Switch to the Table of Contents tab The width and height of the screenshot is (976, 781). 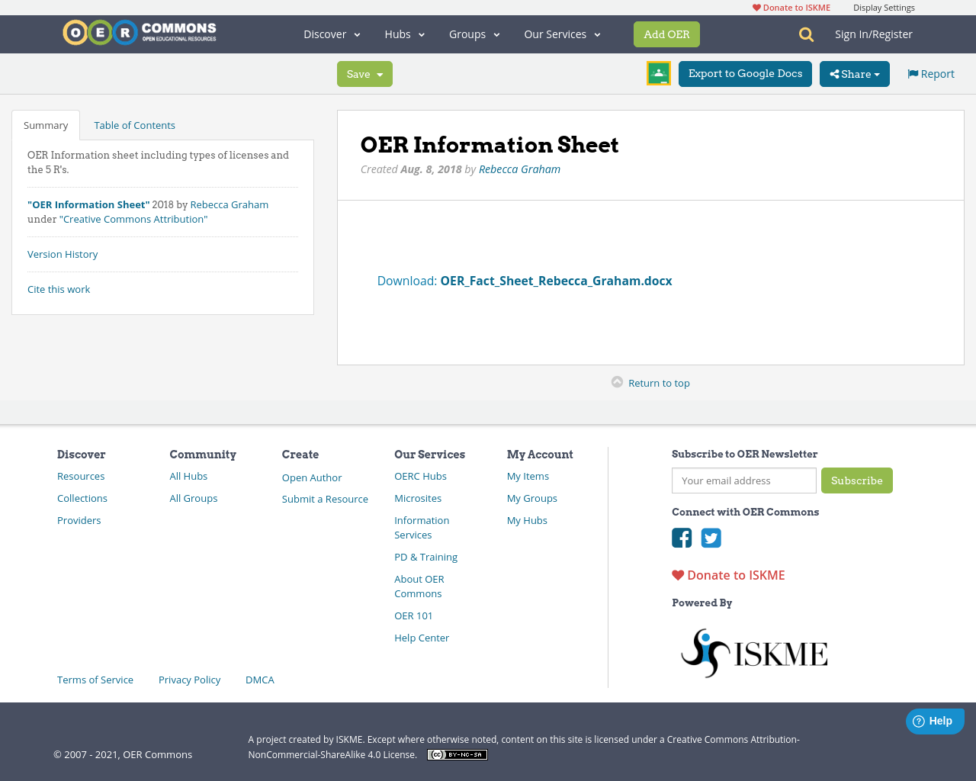134,124
